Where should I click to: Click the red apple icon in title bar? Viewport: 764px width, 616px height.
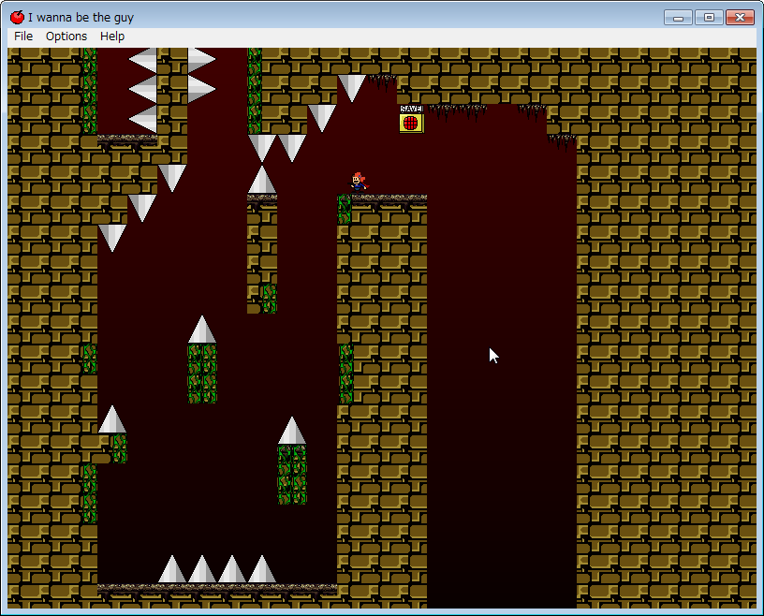click(x=17, y=17)
